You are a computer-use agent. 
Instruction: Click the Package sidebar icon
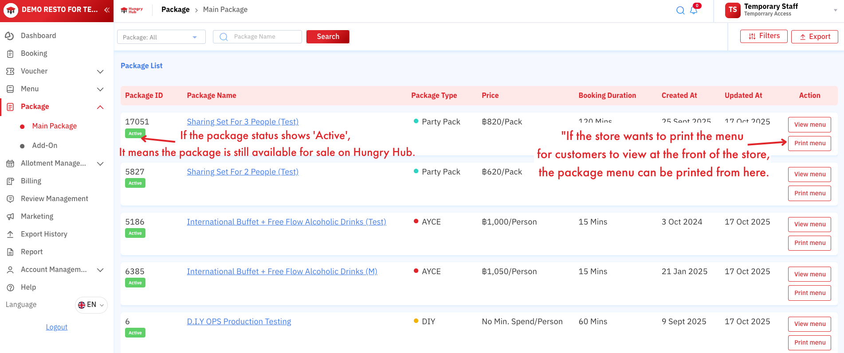(x=11, y=107)
